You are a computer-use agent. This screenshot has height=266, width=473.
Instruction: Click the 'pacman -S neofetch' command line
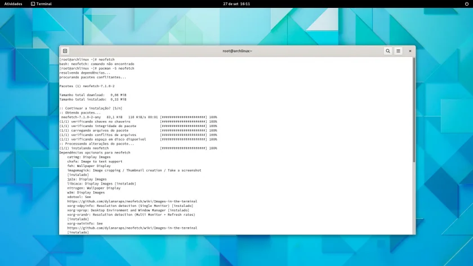(x=97, y=69)
